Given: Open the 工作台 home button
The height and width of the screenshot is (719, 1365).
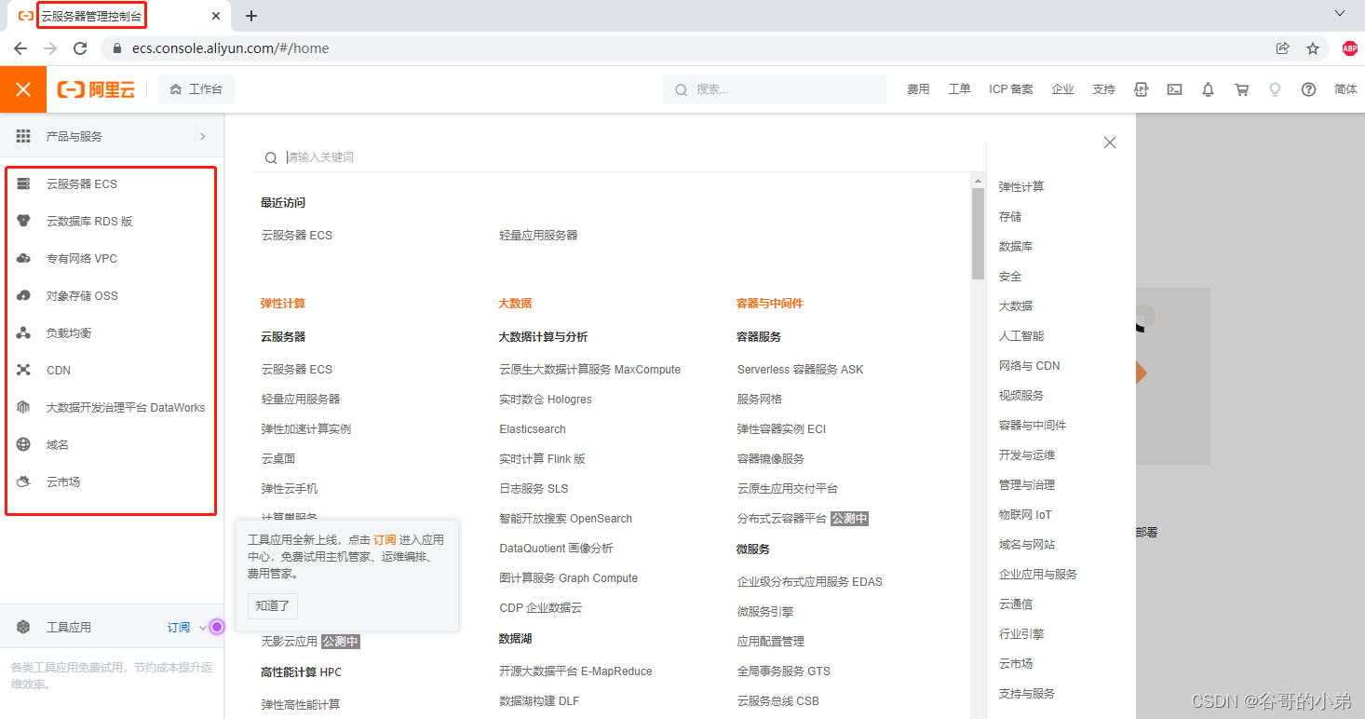Looking at the screenshot, I should coord(196,89).
